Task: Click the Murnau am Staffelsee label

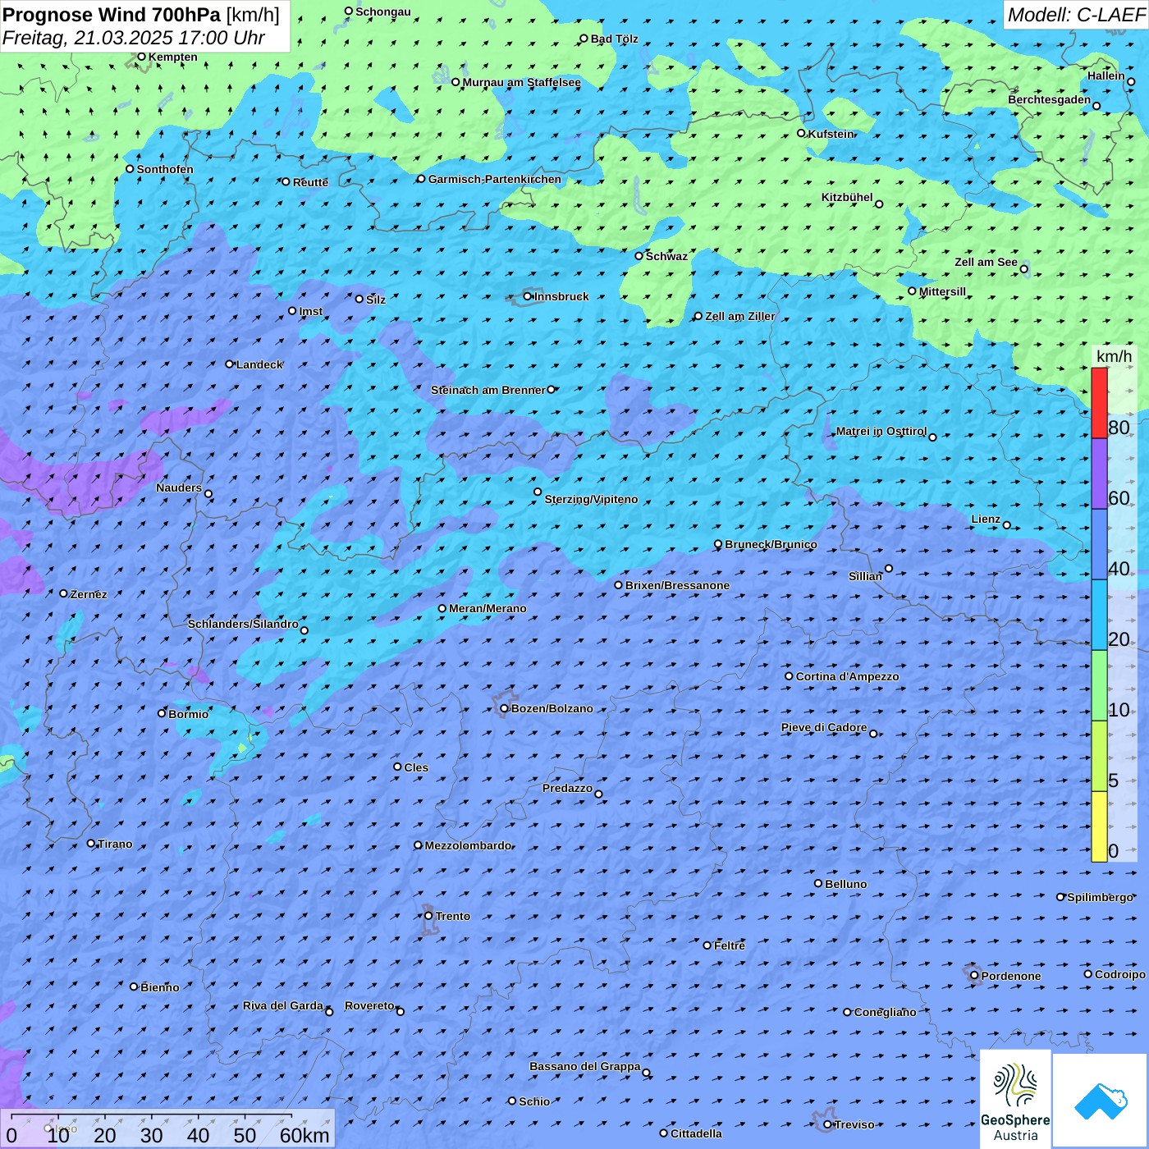Action: (x=521, y=82)
